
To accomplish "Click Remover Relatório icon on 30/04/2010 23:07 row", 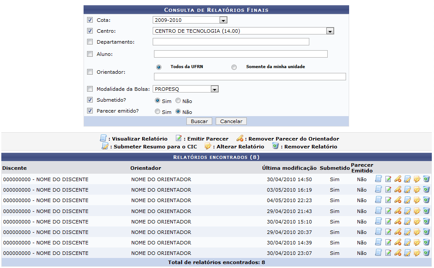I will click(x=426, y=253).
